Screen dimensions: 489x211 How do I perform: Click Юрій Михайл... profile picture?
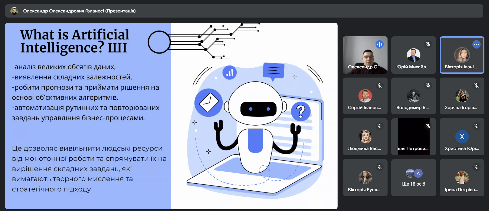(413, 55)
